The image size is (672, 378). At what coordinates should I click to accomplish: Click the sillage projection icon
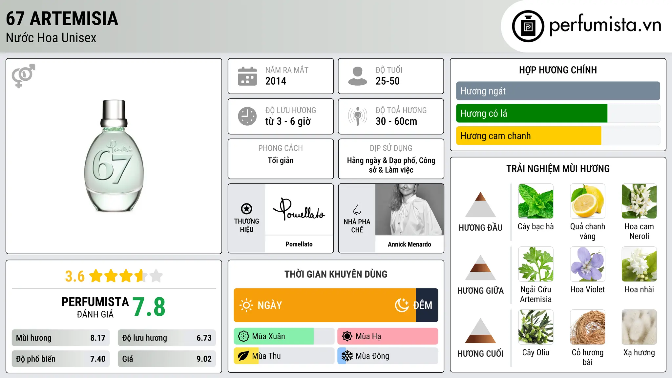[x=358, y=116]
